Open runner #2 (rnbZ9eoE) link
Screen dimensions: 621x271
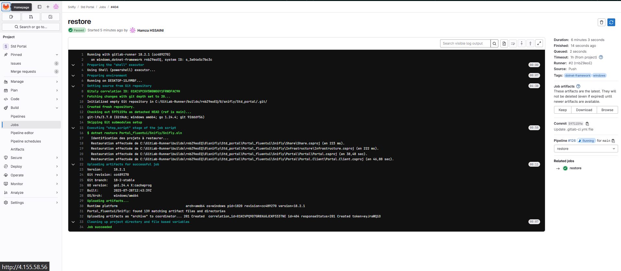pyautogui.click(x=580, y=63)
